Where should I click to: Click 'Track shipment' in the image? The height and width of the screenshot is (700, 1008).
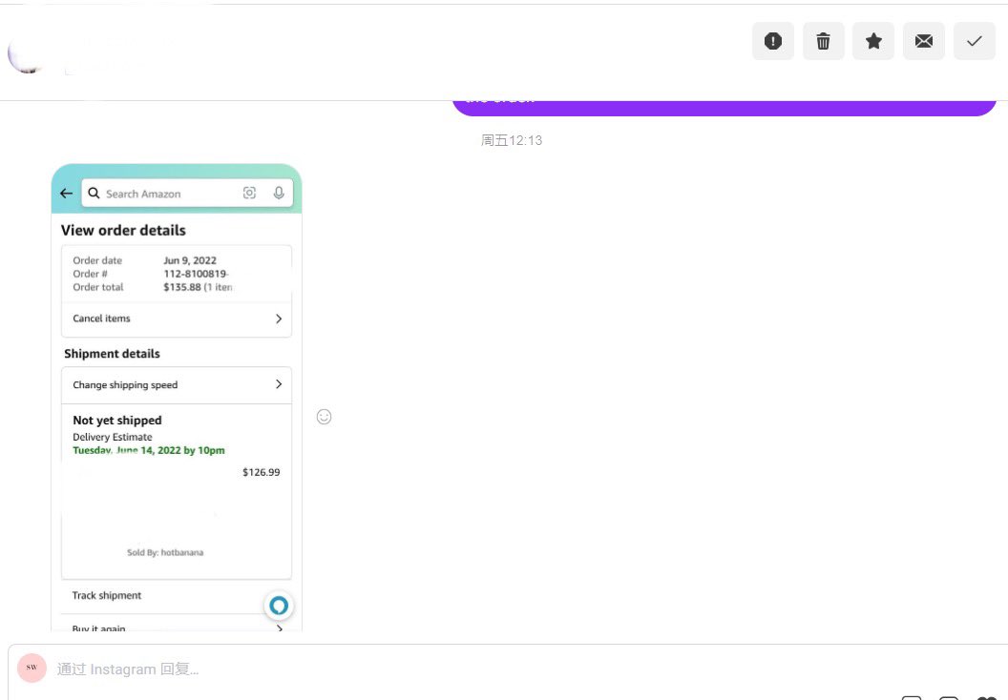click(x=107, y=595)
